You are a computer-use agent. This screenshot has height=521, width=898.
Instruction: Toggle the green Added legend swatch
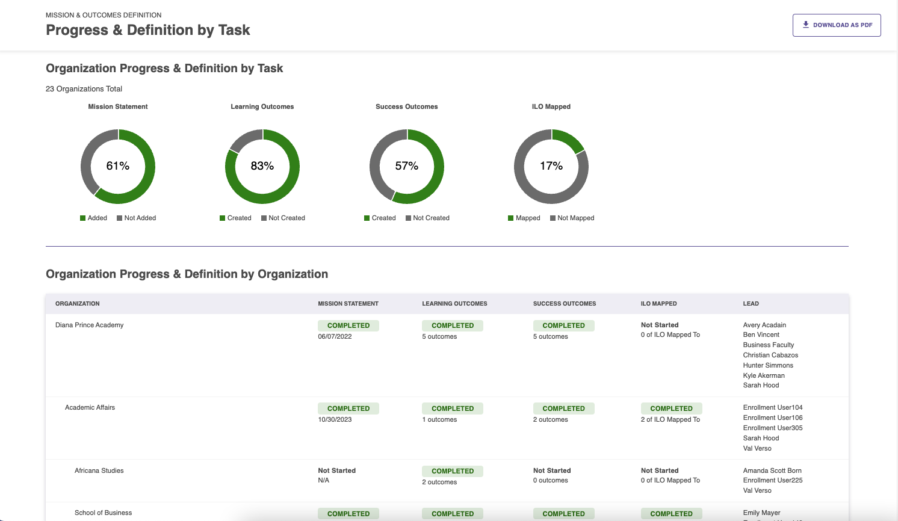pyautogui.click(x=83, y=218)
